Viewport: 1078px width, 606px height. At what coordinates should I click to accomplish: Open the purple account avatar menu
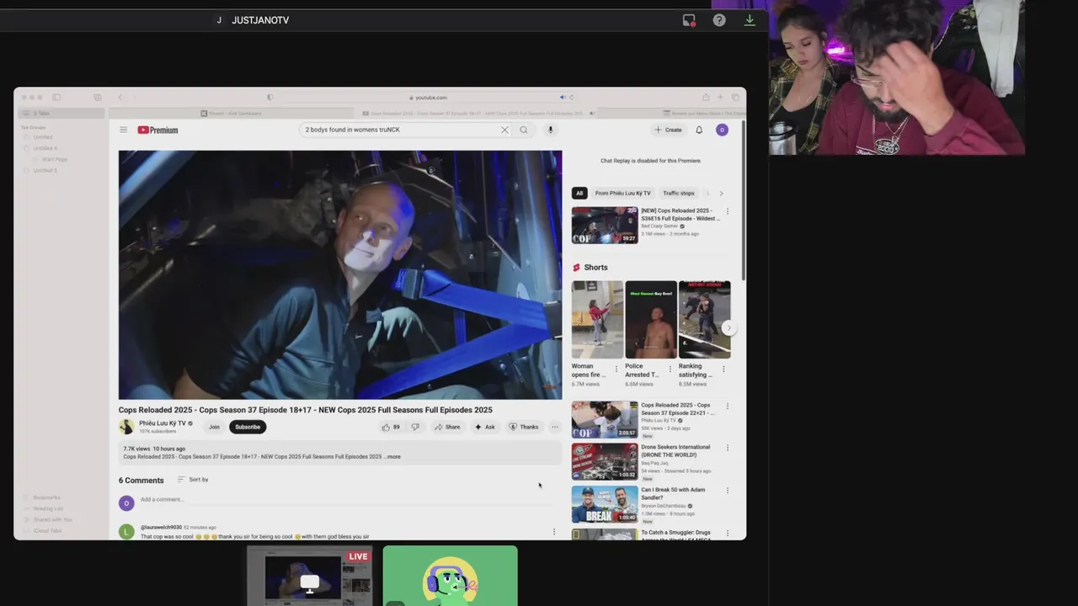pyautogui.click(x=722, y=130)
